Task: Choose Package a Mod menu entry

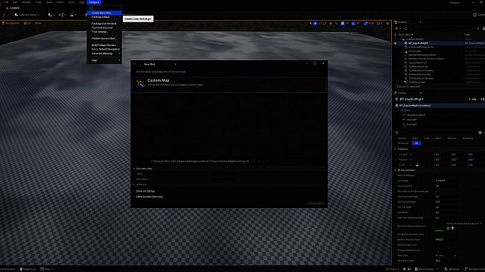Action: point(104,17)
